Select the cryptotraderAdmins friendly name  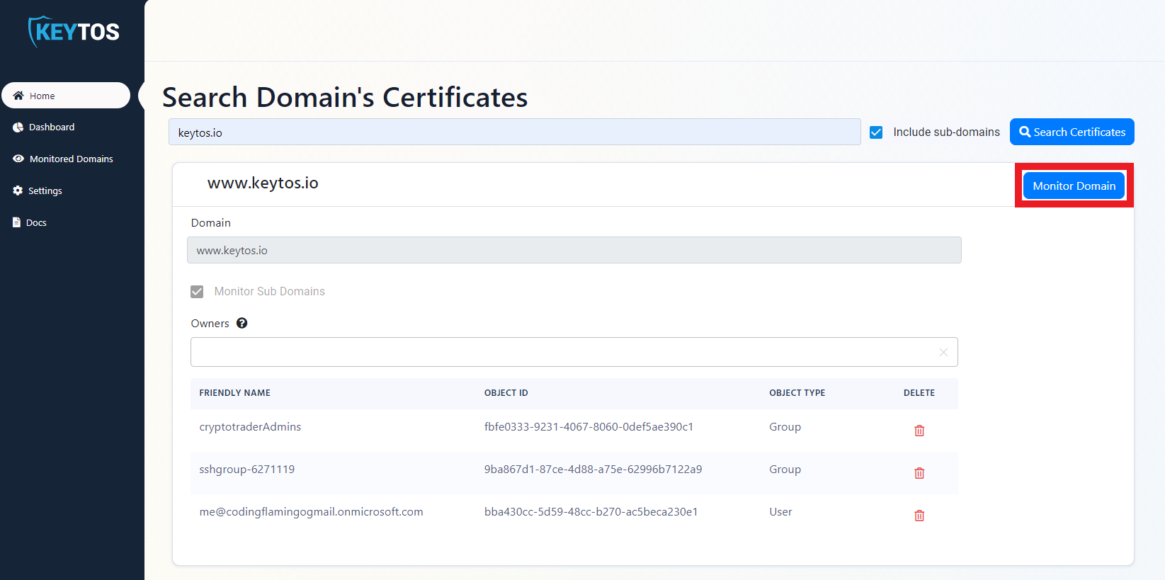[250, 427]
